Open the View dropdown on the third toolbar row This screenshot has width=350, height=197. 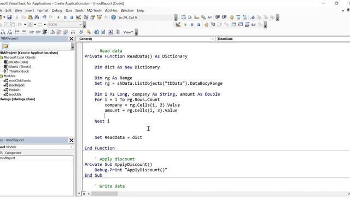coord(128,32)
